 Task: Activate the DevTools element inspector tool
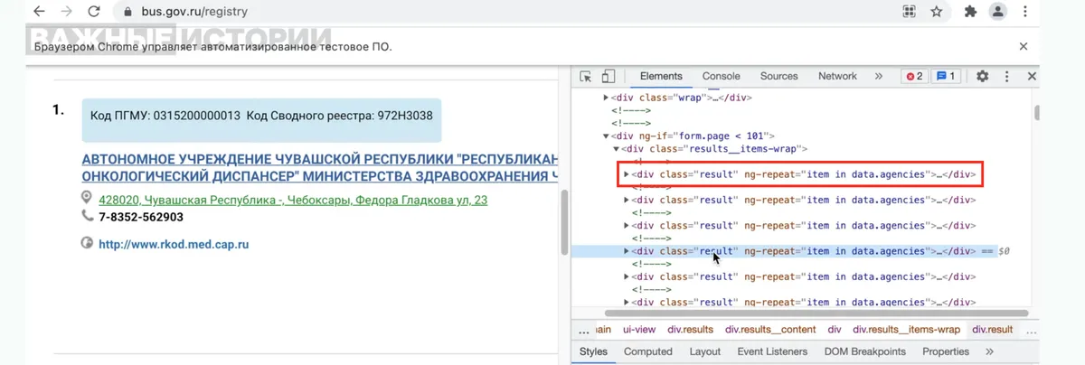586,77
